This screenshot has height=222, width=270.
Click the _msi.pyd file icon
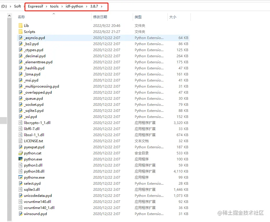tap(20, 80)
